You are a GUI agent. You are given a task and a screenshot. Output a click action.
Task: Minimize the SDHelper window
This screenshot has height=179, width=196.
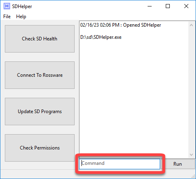(x=150, y=6)
